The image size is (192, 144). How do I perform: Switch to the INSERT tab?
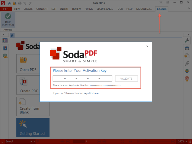(x=64, y=9)
